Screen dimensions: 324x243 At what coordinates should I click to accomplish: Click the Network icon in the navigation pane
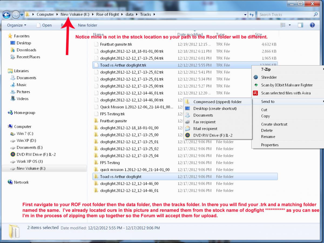pos(10,182)
